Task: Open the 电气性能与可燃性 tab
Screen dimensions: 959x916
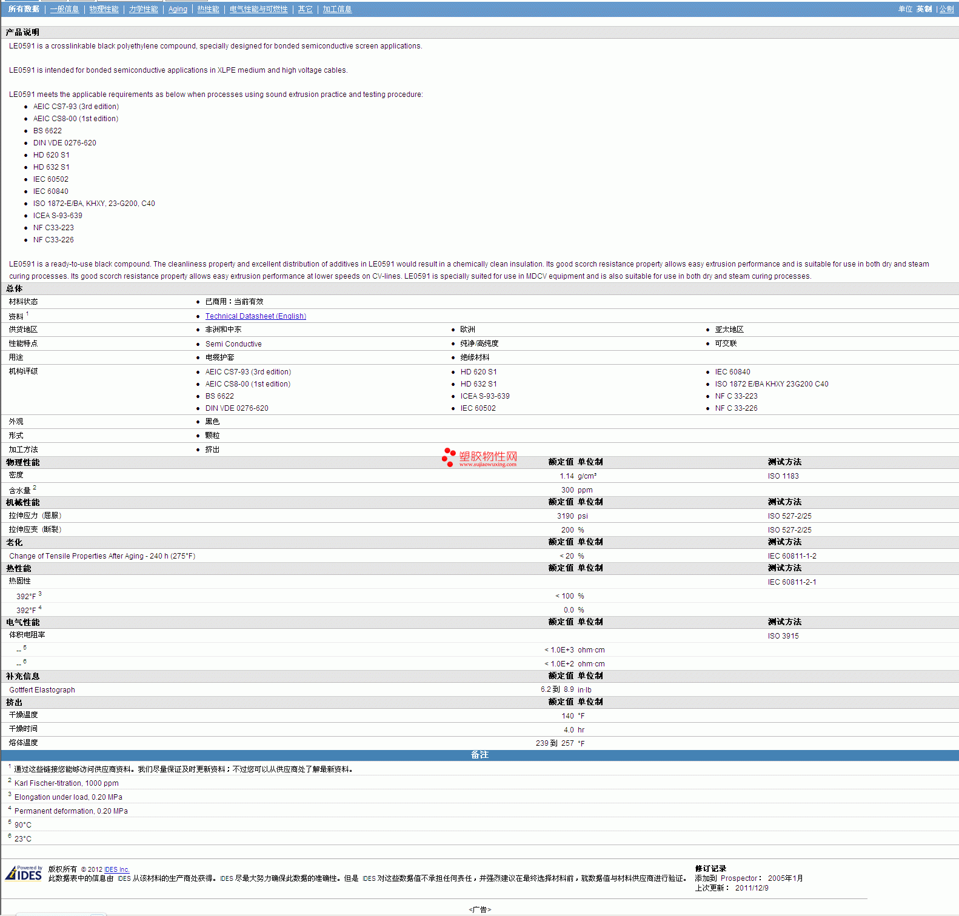Action: point(258,9)
